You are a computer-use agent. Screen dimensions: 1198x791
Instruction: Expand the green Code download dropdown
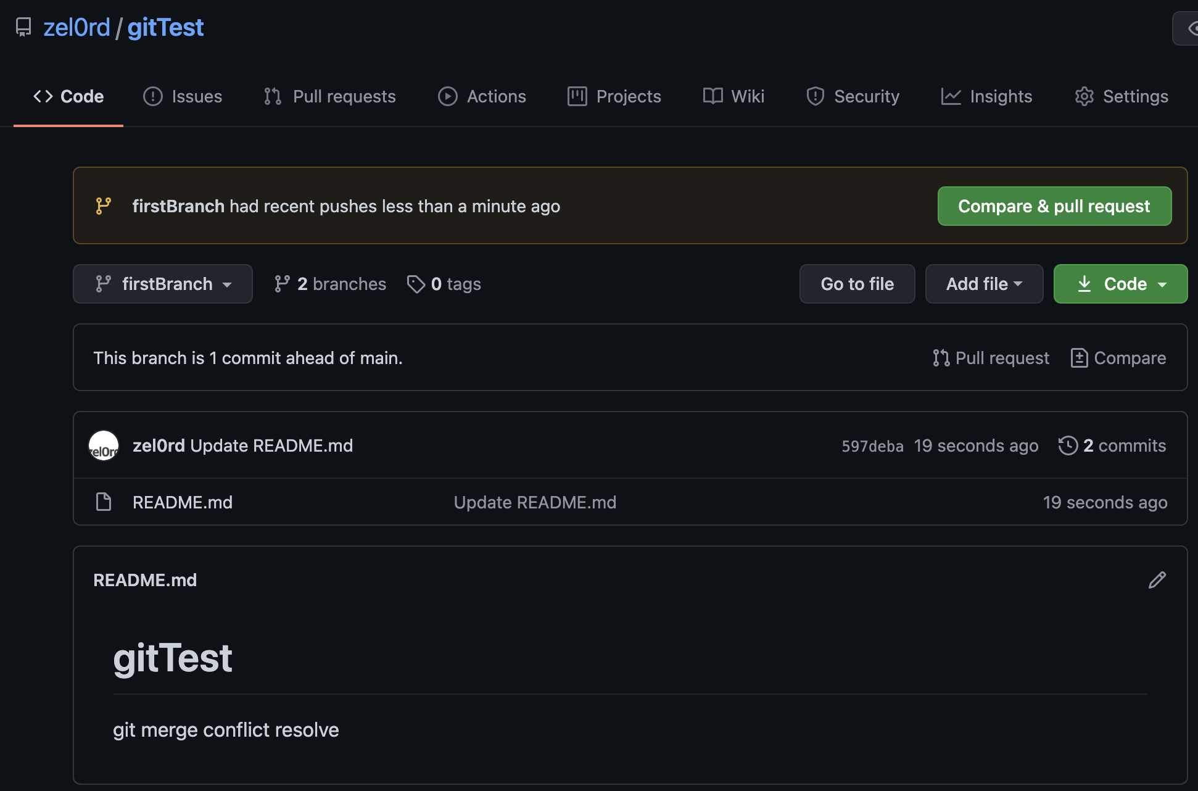pos(1120,284)
